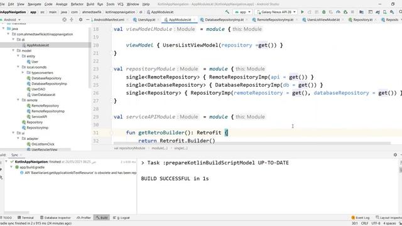Switch to UsersListViewModel.kt tab
The image size is (402, 226).
(323, 19)
